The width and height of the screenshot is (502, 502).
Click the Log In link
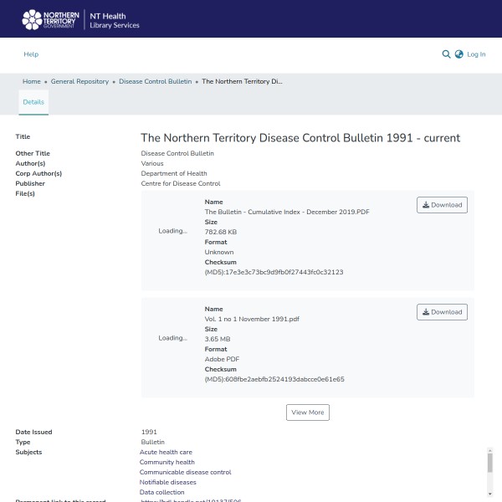pos(476,54)
